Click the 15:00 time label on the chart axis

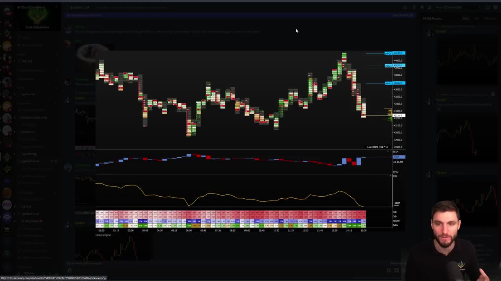click(364, 230)
